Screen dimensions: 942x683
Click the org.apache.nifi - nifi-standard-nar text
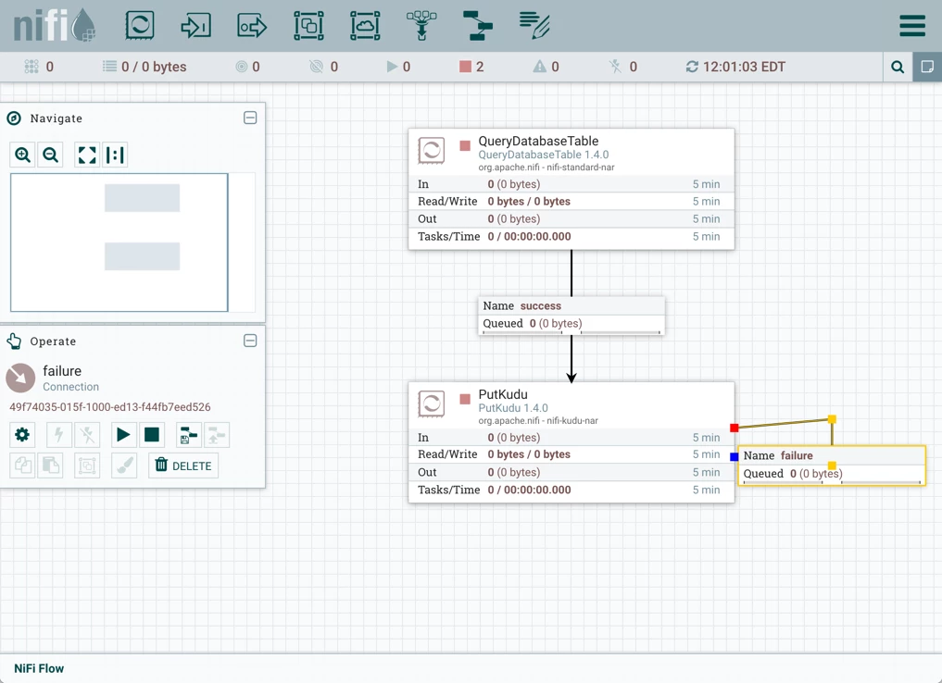pos(546,168)
